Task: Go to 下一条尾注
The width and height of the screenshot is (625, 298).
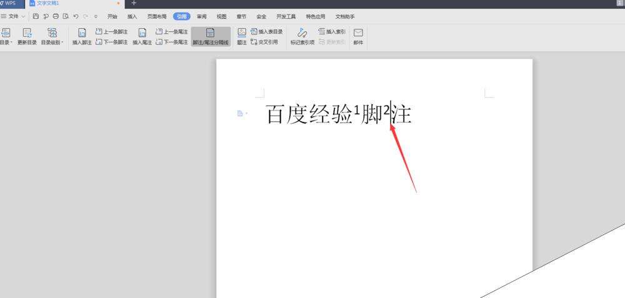Action: (172, 42)
